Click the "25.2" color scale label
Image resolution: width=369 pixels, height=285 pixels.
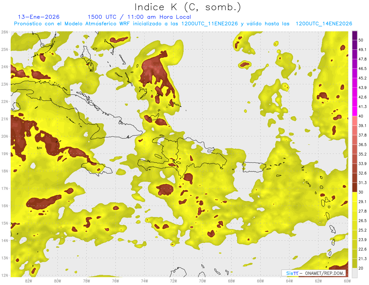[363, 230]
